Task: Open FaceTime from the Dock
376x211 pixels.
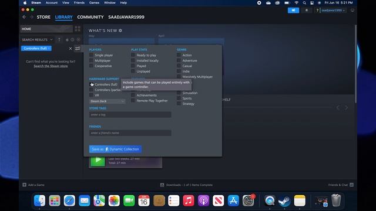Action: click(x=129, y=200)
